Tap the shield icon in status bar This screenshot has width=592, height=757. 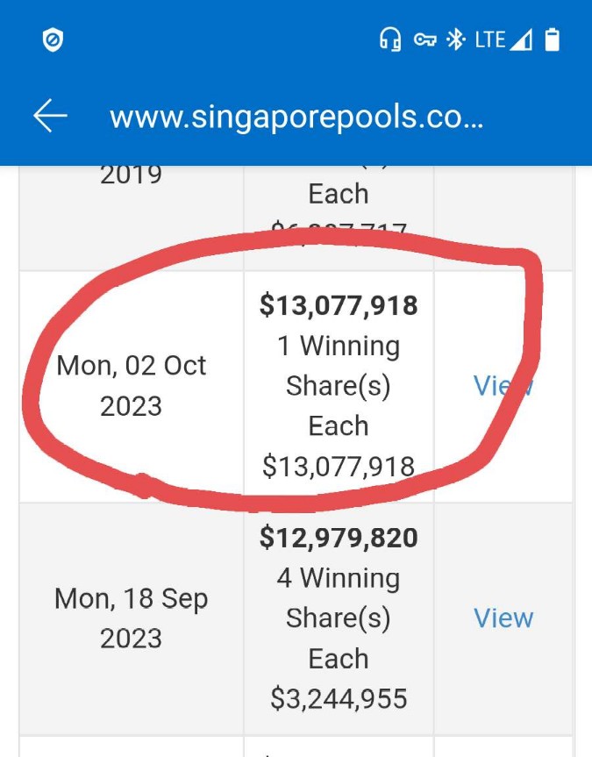53,40
